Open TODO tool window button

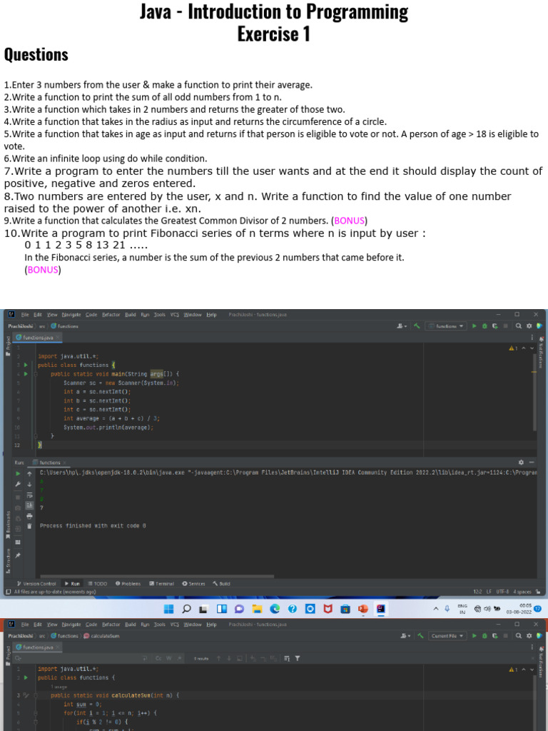point(97,583)
